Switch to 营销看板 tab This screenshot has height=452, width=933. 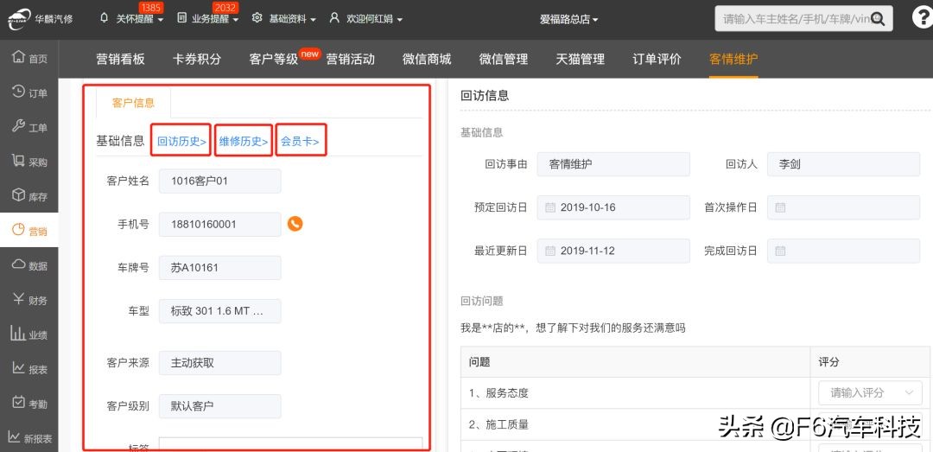120,59
